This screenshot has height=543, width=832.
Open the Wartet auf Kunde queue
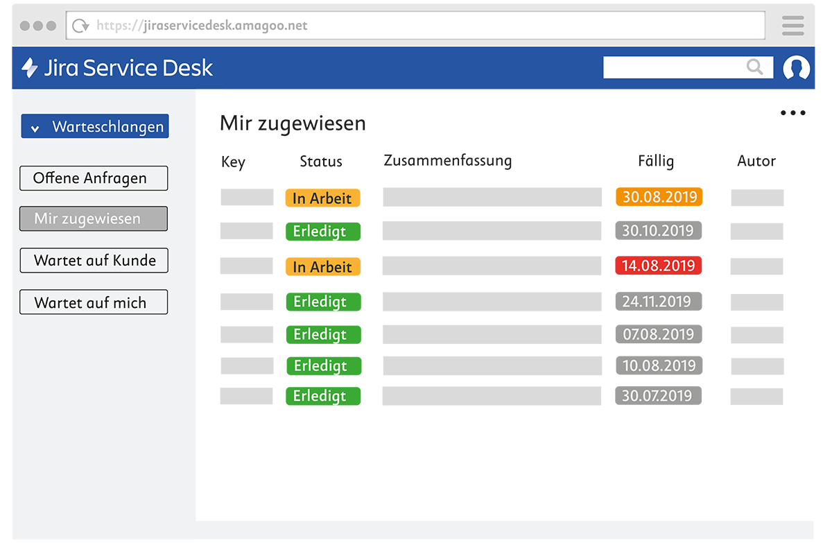(x=94, y=260)
